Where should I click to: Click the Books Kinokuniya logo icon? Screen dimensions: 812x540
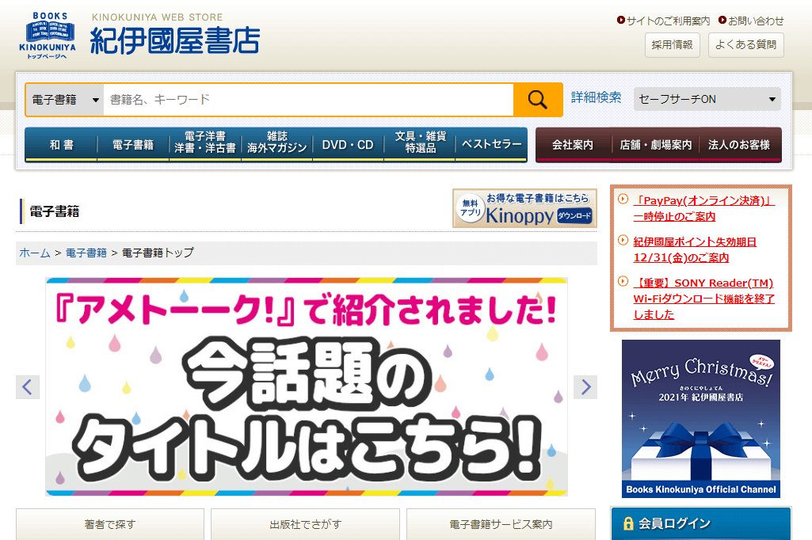point(48,35)
